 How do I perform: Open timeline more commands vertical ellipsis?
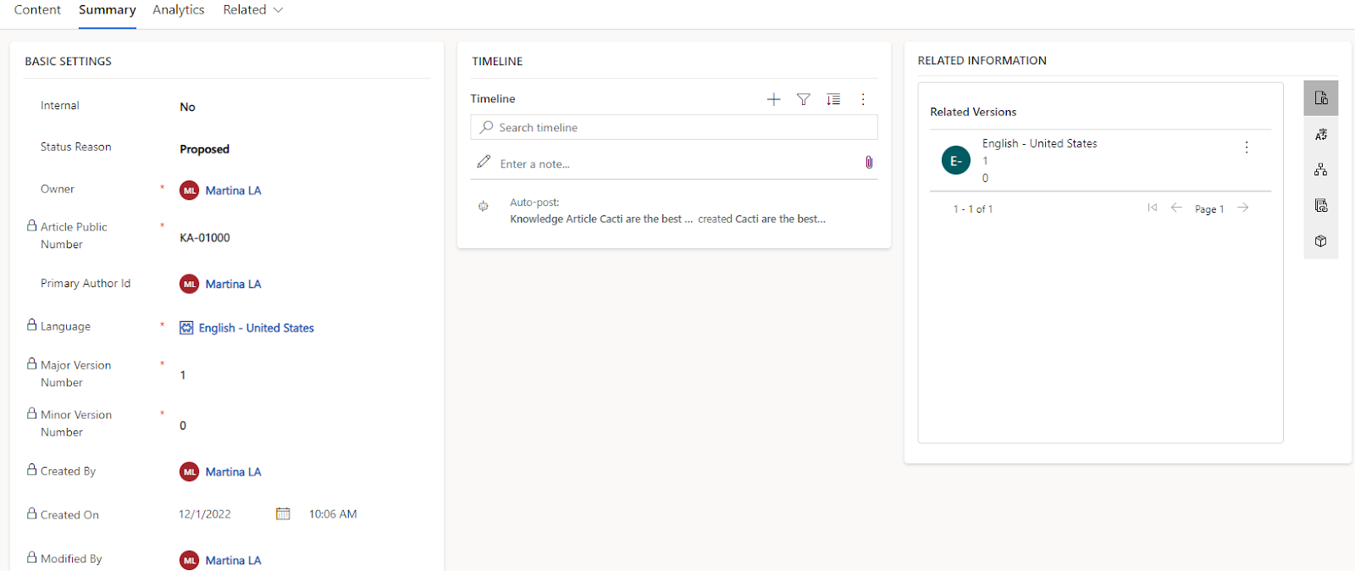point(863,99)
